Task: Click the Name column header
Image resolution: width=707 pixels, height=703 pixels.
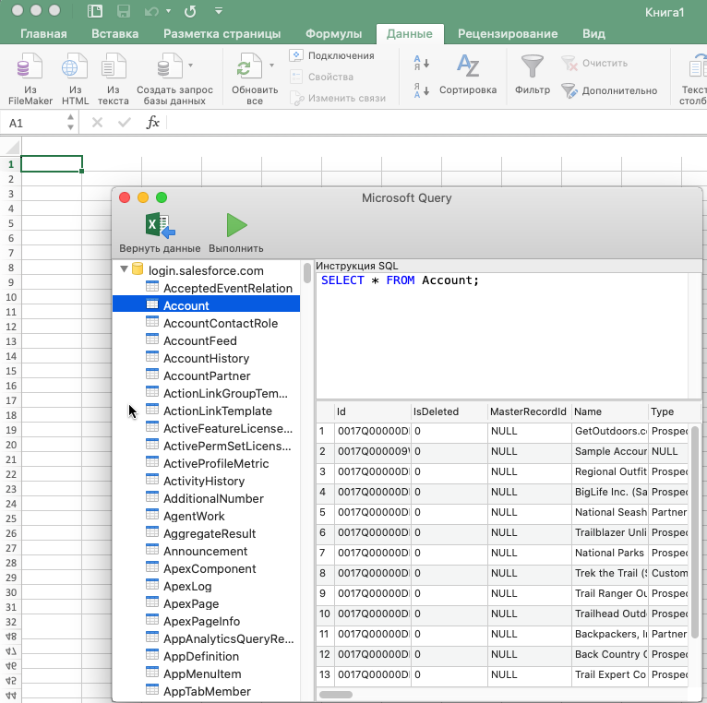Action: click(x=609, y=411)
